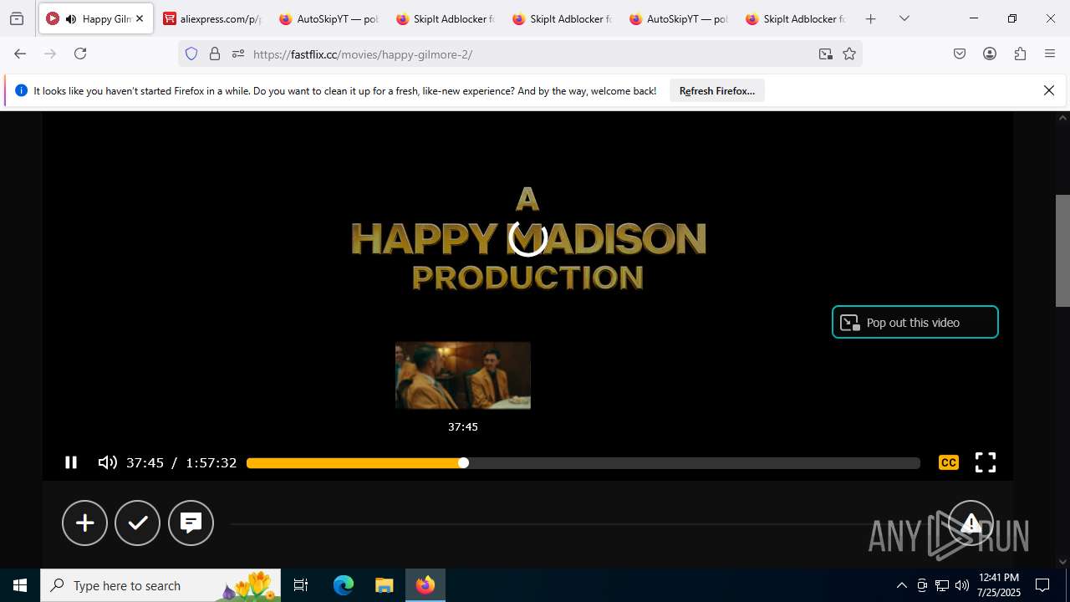Mute the video volume
The width and height of the screenshot is (1070, 602).
pos(107,462)
